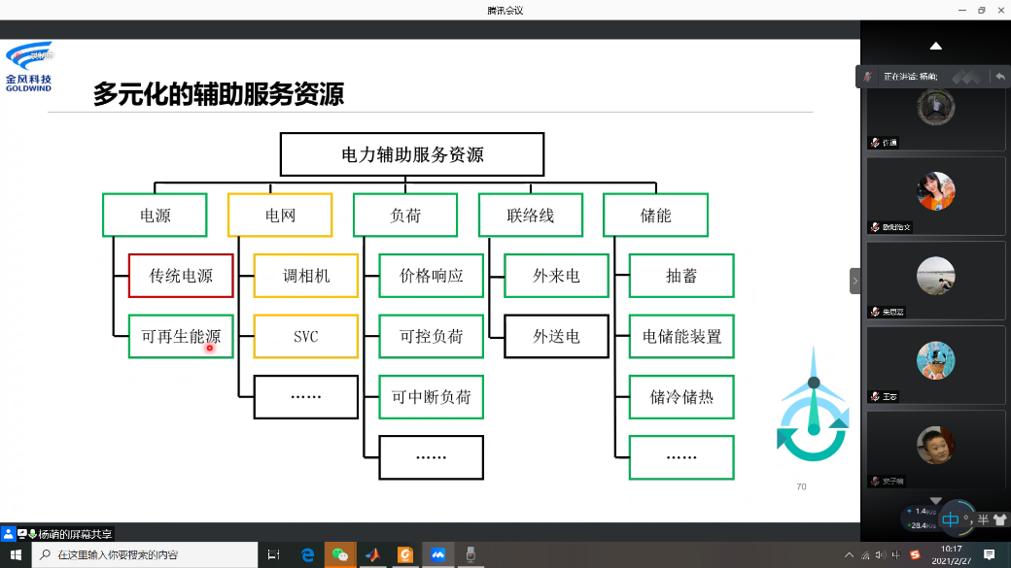This screenshot has height=568, width=1011.
Task: Collapse the participant video sidebar
Action: [855, 281]
